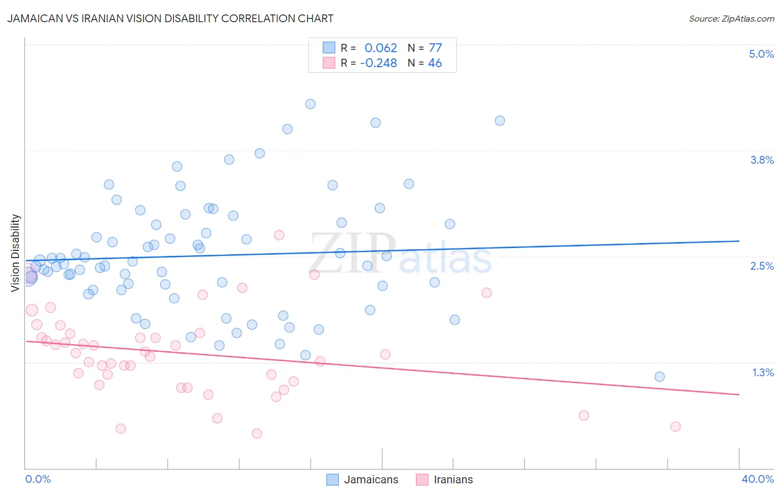Click the chart title text
The width and height of the screenshot is (781, 495).
pos(171,18)
